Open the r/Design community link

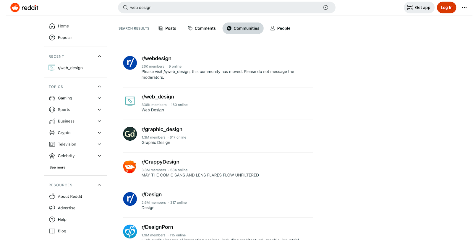(152, 194)
